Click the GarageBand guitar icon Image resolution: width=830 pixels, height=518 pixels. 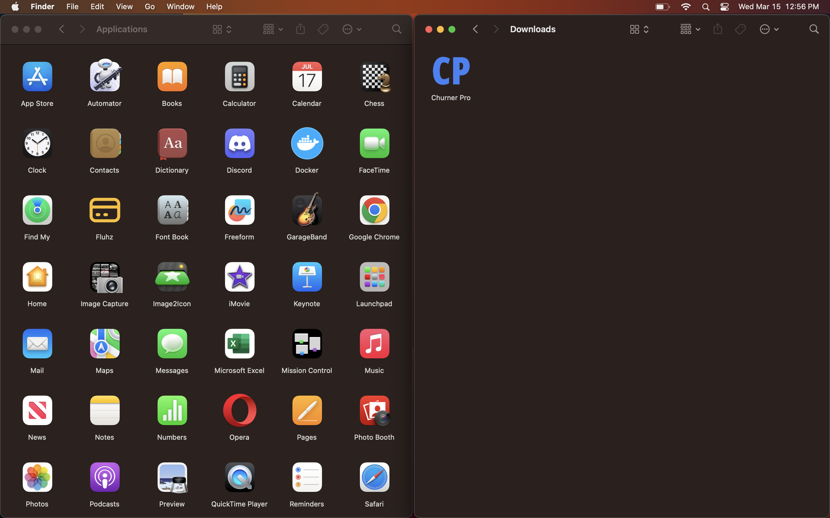click(x=307, y=210)
